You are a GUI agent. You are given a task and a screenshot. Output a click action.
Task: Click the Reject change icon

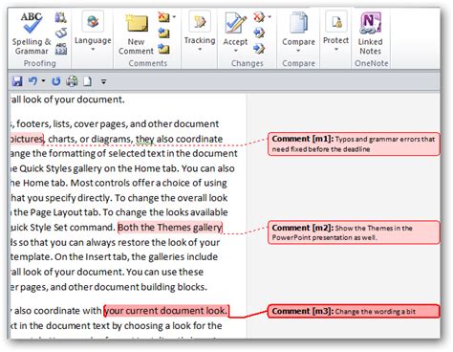(259, 17)
